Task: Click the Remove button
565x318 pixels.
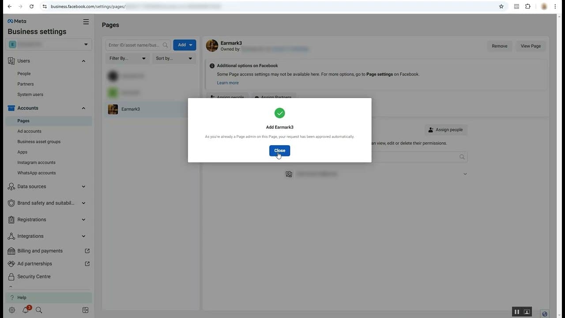Action: (x=499, y=46)
